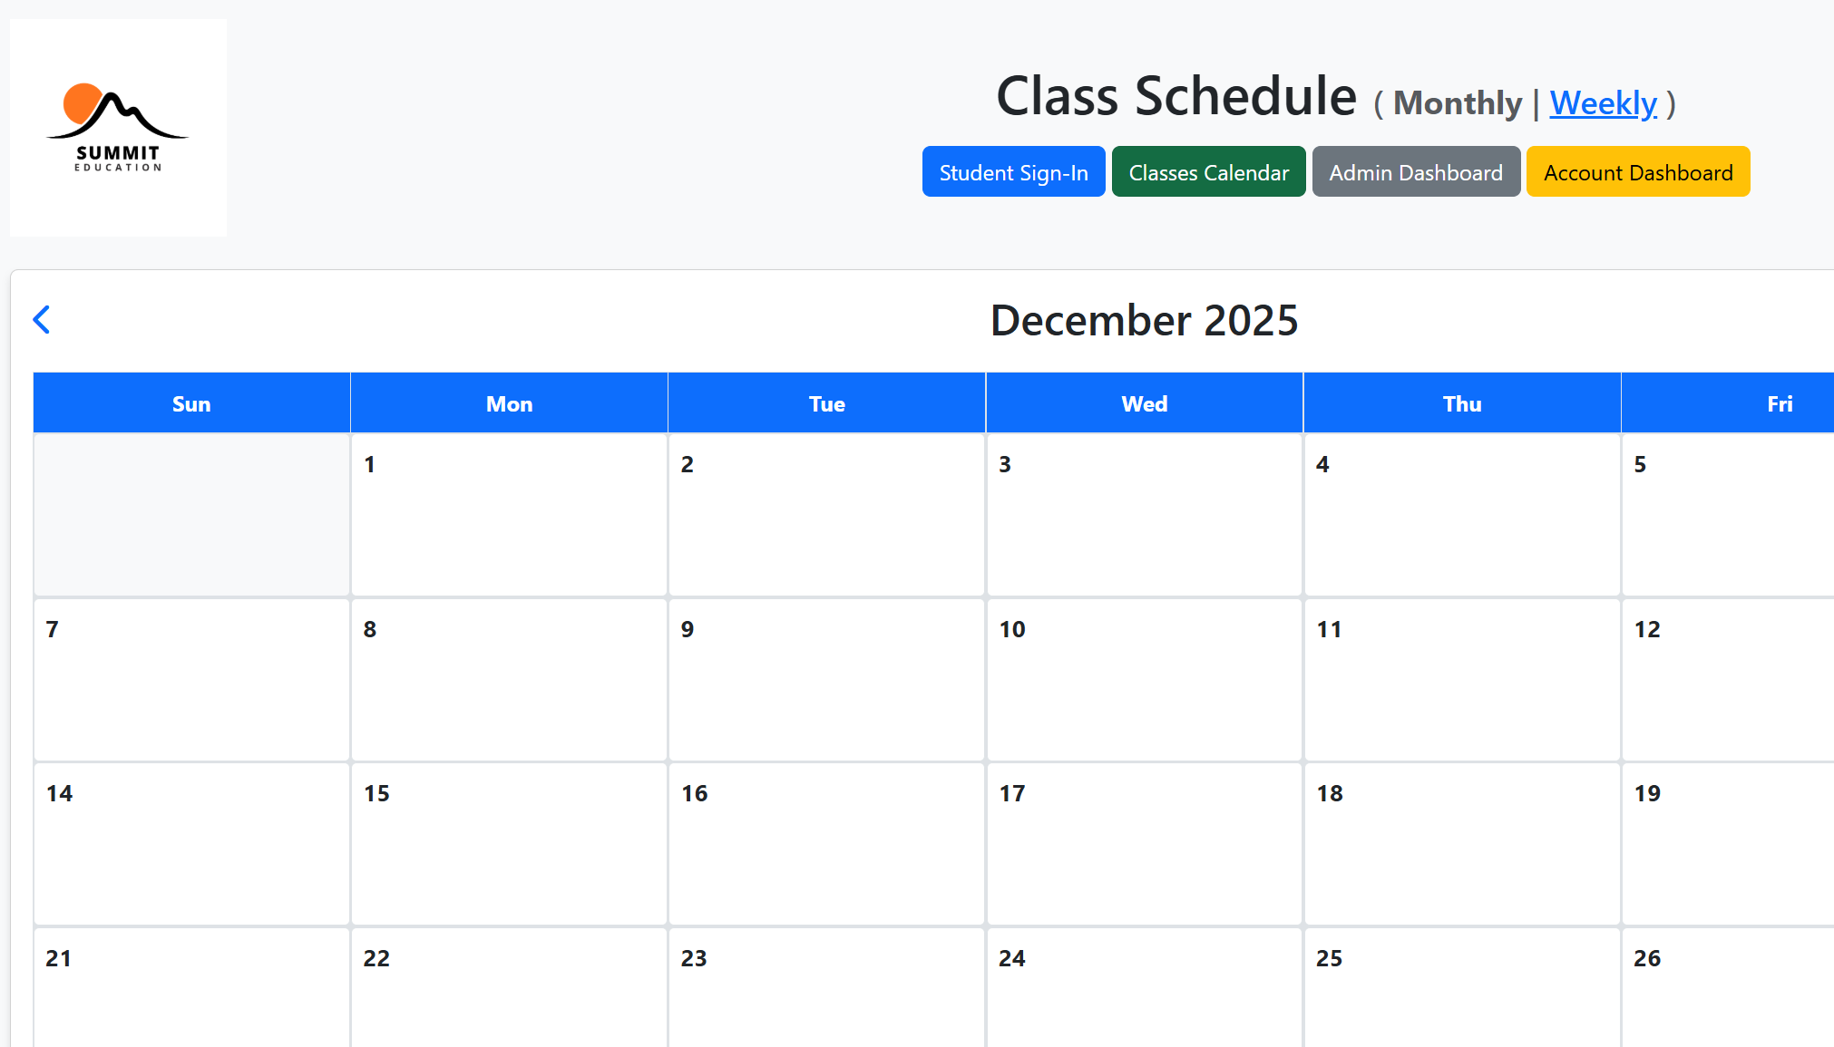Click the Sun column header

tap(190, 403)
